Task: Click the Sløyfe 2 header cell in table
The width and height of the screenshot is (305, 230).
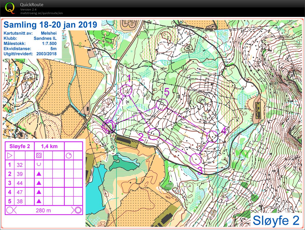Action: pyautogui.click(x=20, y=146)
